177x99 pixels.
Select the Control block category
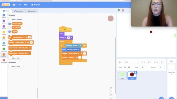tap(4, 38)
